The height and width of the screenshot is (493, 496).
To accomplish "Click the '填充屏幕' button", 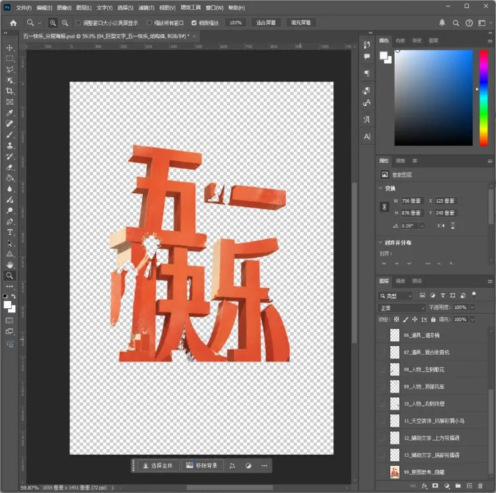I will click(x=301, y=22).
